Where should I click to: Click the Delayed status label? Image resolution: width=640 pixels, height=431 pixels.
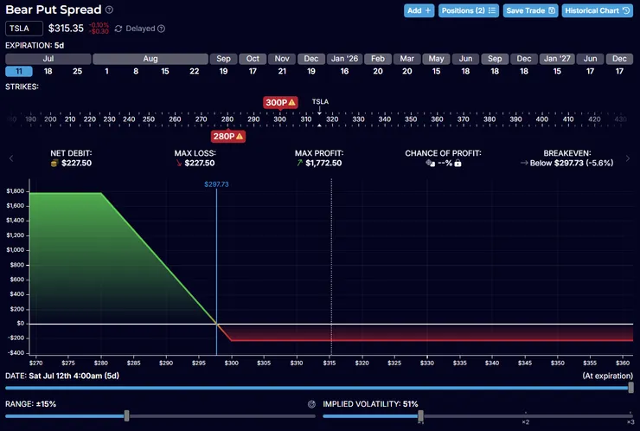pyautogui.click(x=140, y=29)
